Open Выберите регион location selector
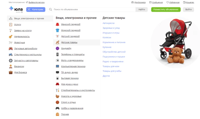 click(x=36, y=2)
